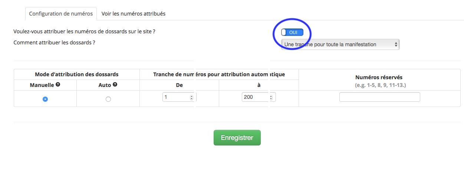Toggle the OUI switch for bib number assignment
The width and height of the screenshot is (464, 178).
tap(292, 32)
